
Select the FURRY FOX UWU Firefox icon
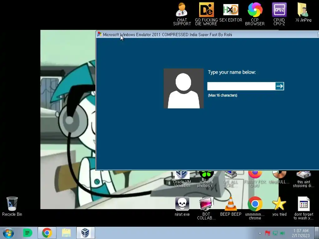click(x=255, y=179)
